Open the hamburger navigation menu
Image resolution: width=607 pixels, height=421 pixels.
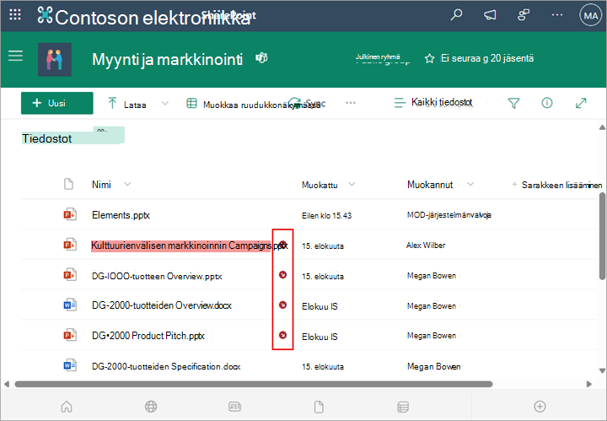tap(15, 57)
